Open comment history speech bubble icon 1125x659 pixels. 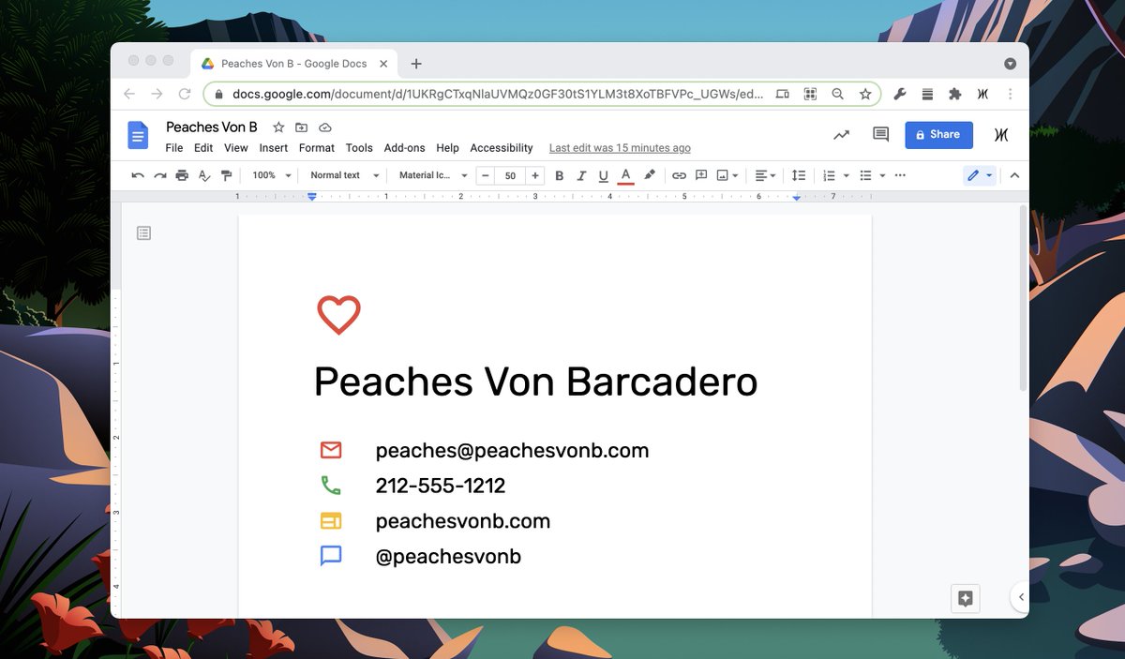pos(880,135)
